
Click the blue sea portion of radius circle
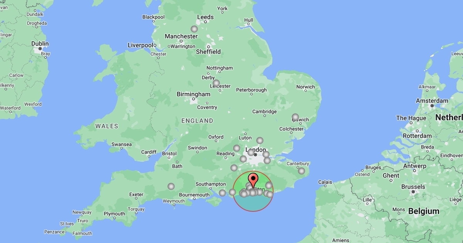pos(253,203)
